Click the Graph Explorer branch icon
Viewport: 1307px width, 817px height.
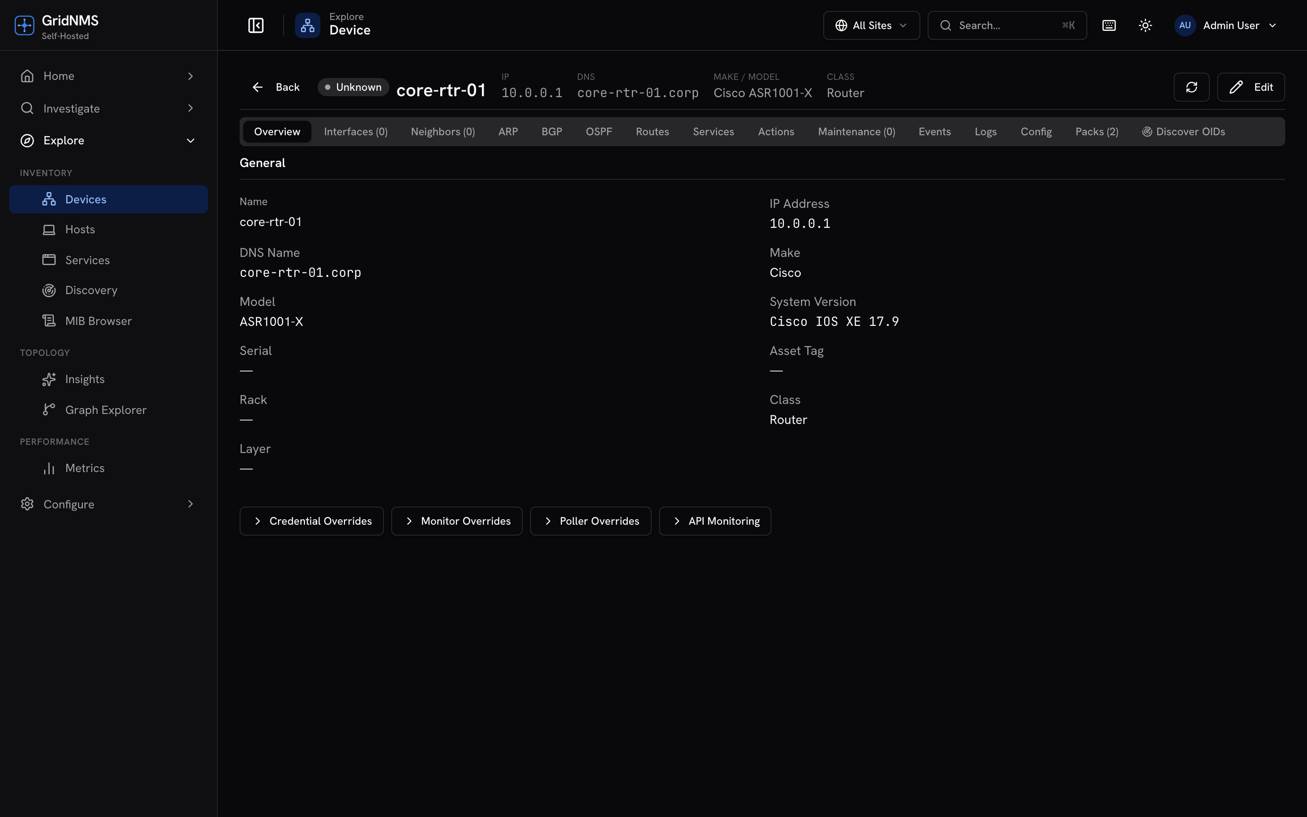(49, 409)
